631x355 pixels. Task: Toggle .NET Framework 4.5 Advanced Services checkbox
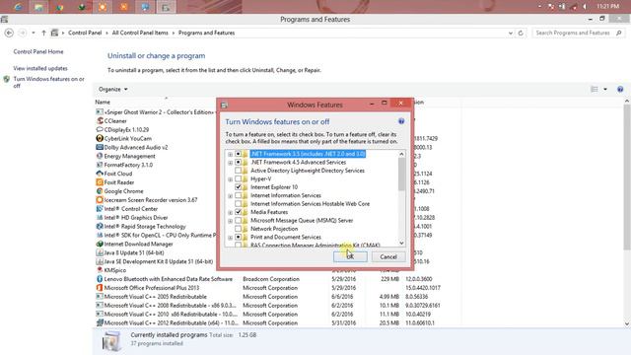click(x=239, y=162)
